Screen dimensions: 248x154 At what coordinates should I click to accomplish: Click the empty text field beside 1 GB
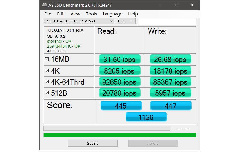pos(167,21)
